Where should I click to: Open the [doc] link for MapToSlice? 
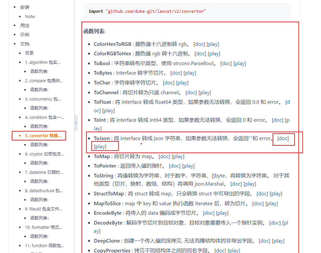coord(258,203)
